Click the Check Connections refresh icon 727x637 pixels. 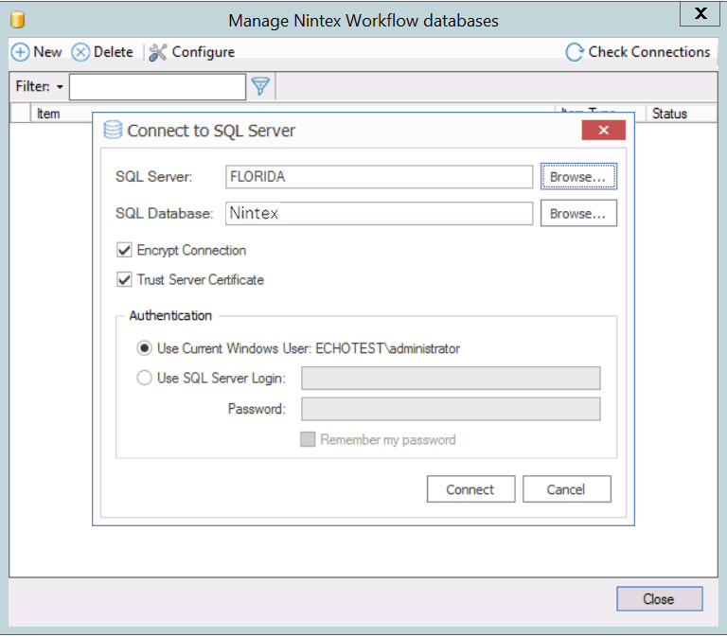point(575,52)
